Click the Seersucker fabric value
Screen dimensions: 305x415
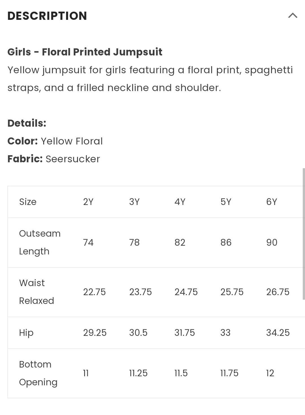coord(73,159)
